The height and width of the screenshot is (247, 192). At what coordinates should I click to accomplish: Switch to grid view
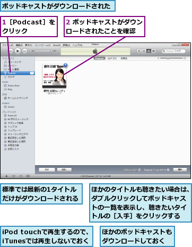[149, 51]
